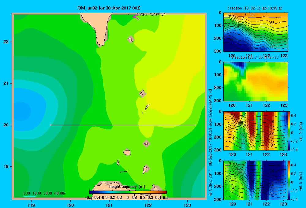
Task: Click the 0.5 tick on height anomaly colorbar
Action: click(x=166, y=198)
